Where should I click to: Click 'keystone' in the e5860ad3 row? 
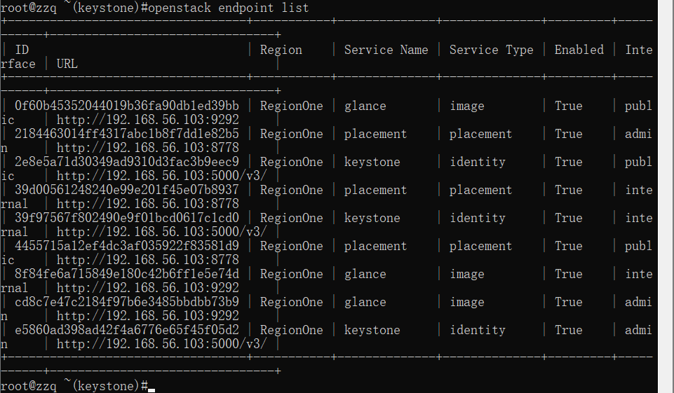(x=372, y=330)
